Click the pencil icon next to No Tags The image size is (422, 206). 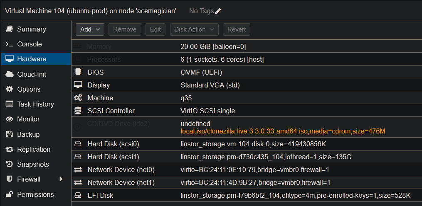218,11
